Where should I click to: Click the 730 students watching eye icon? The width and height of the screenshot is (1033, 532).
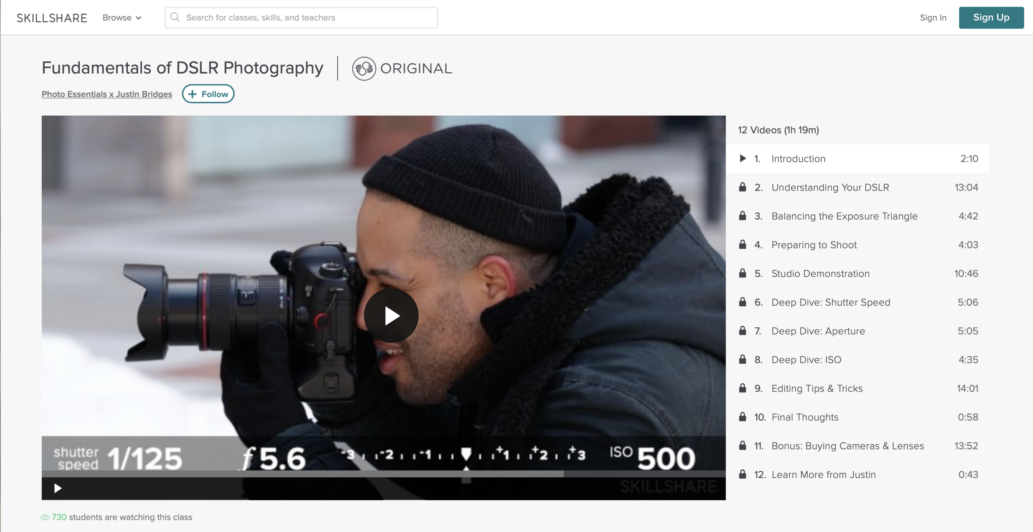click(45, 517)
